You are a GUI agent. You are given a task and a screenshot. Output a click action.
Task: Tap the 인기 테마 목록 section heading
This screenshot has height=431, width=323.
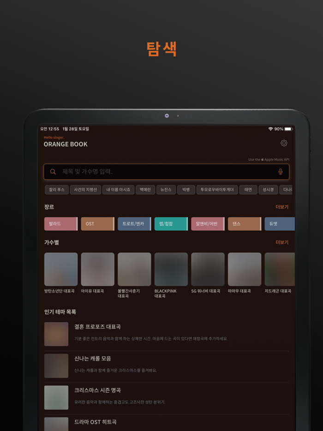pos(60,312)
